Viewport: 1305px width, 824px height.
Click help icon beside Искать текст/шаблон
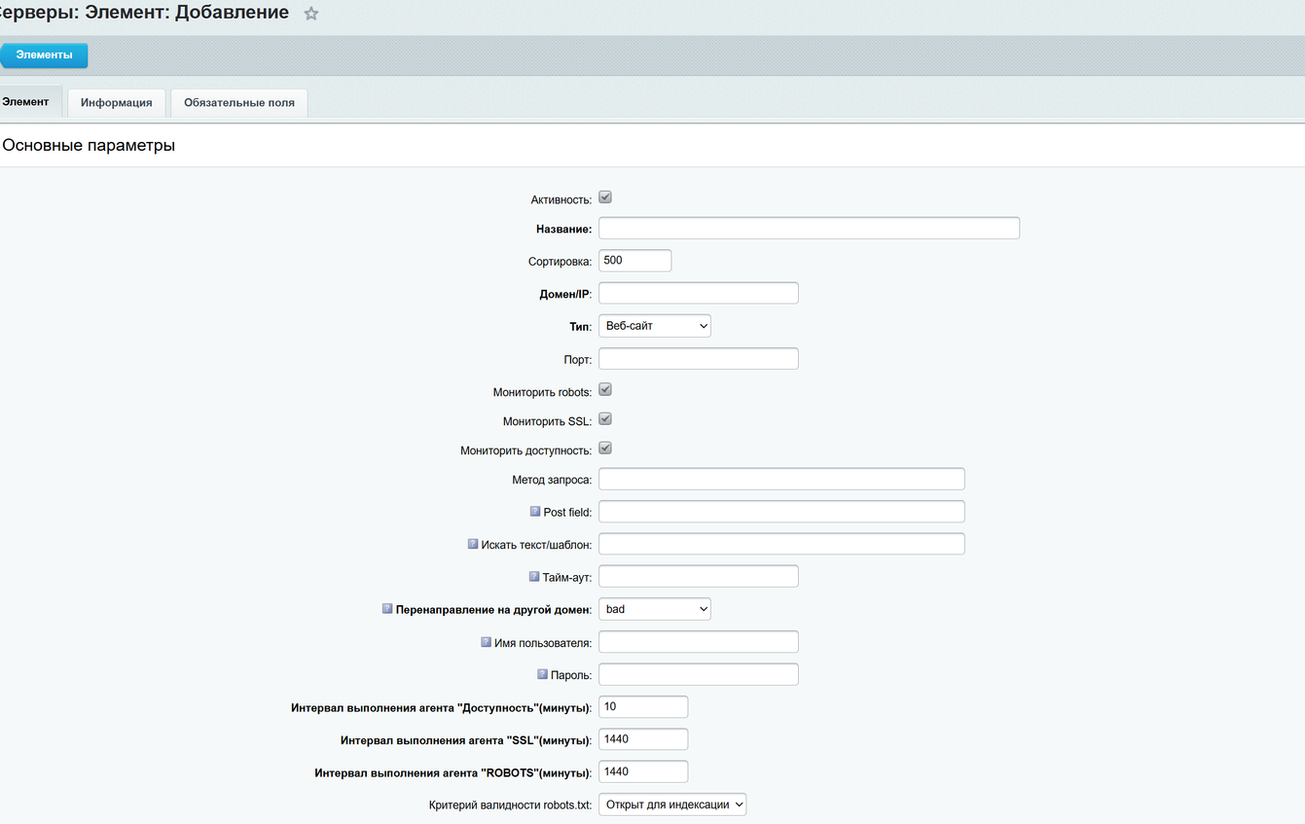(473, 545)
